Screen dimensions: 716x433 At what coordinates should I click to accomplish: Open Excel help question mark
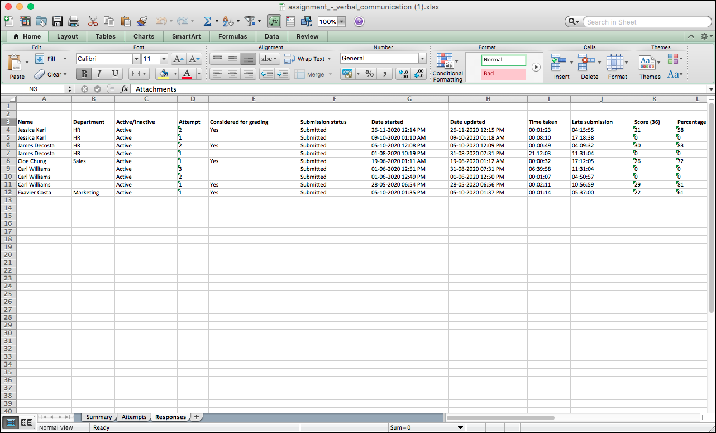click(359, 21)
